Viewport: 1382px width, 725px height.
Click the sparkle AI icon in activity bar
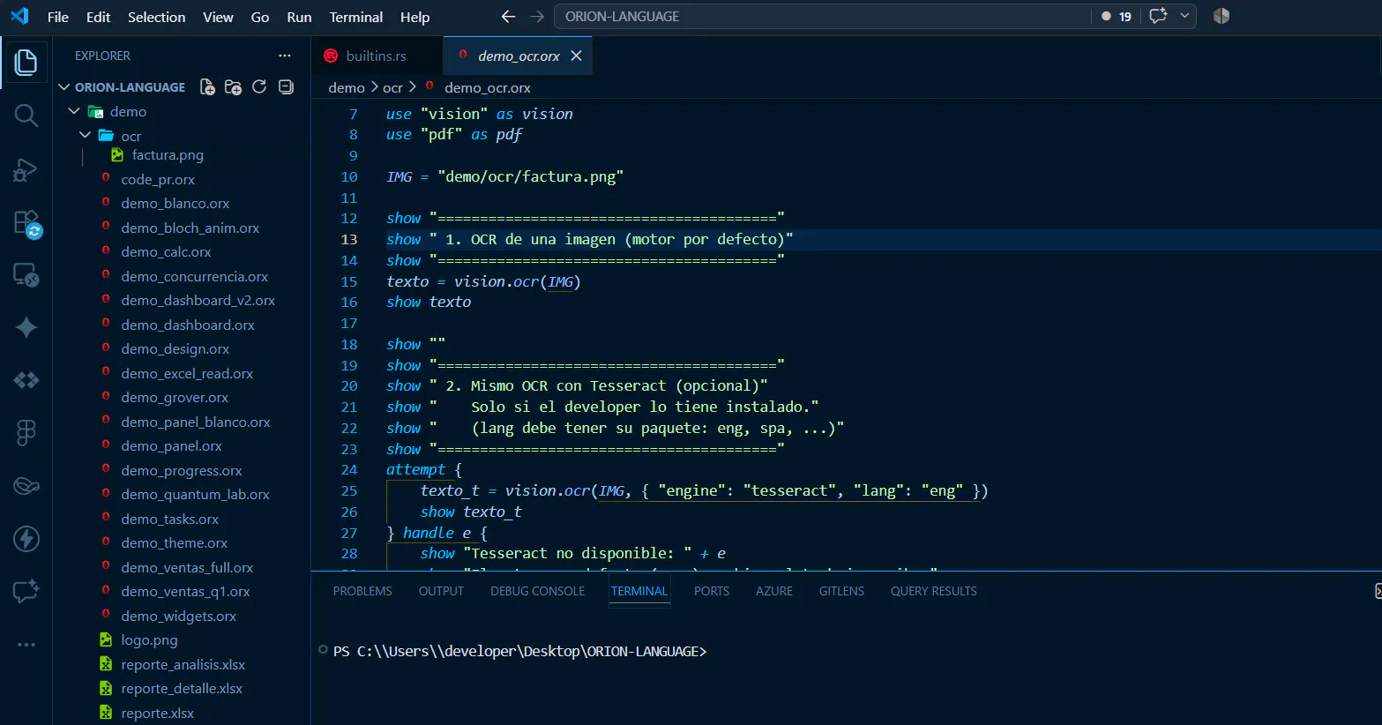[26, 327]
